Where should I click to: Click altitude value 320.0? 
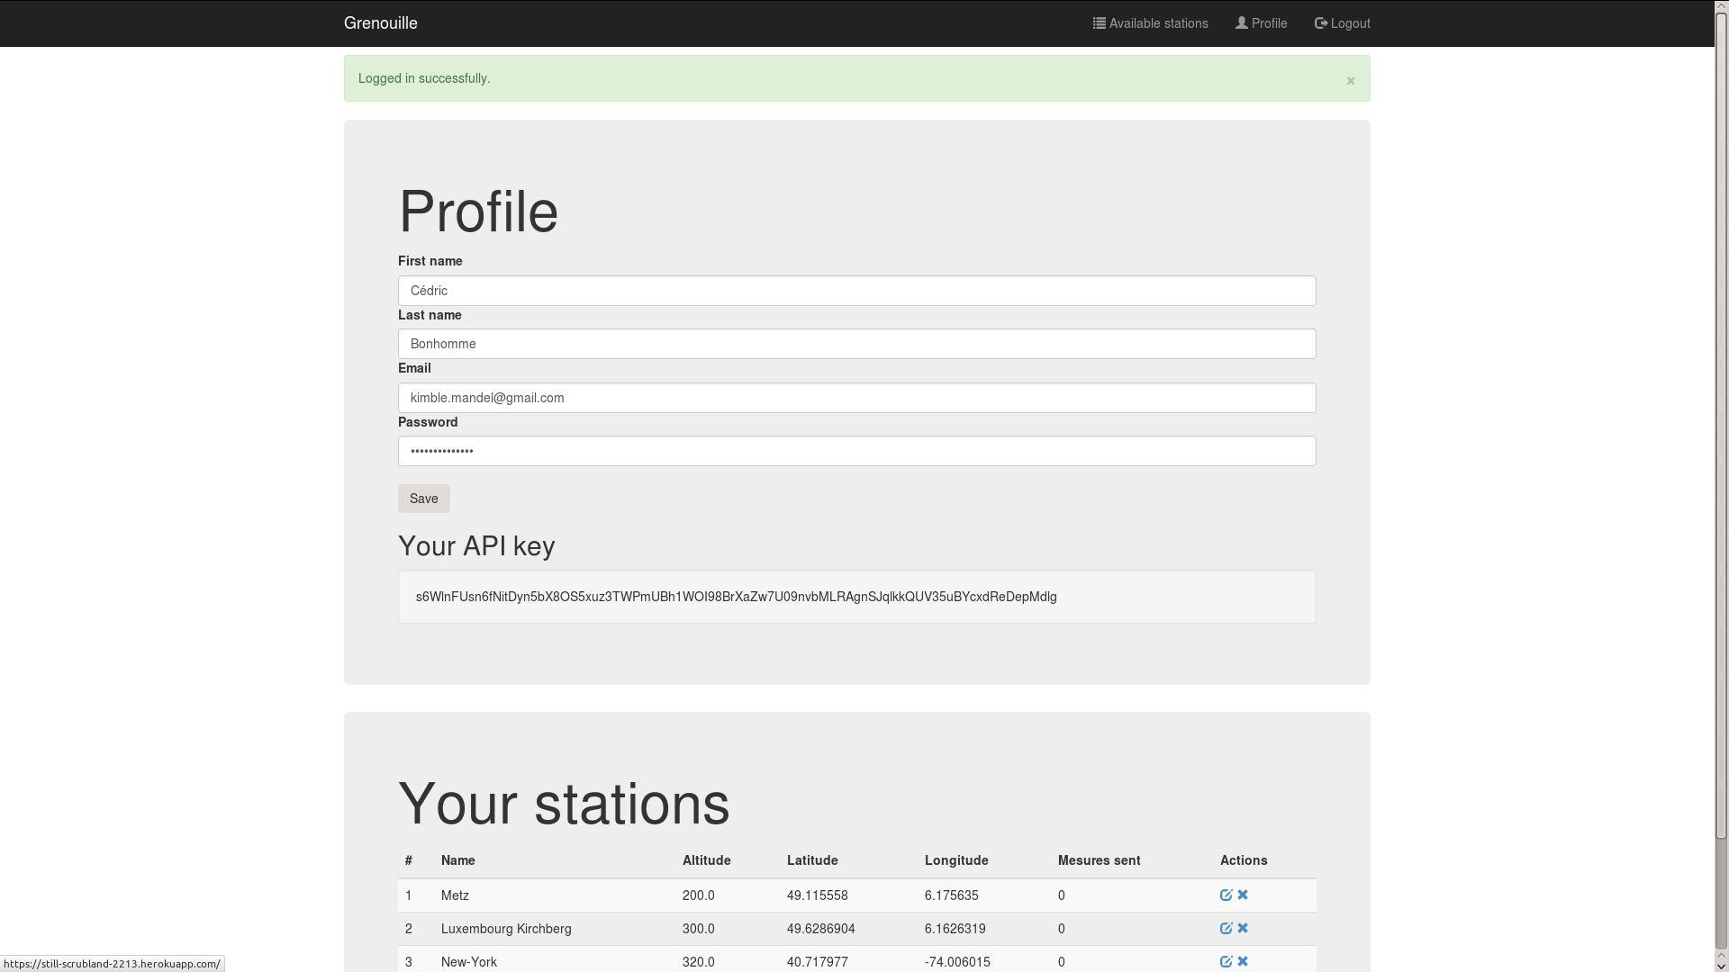coord(698,962)
